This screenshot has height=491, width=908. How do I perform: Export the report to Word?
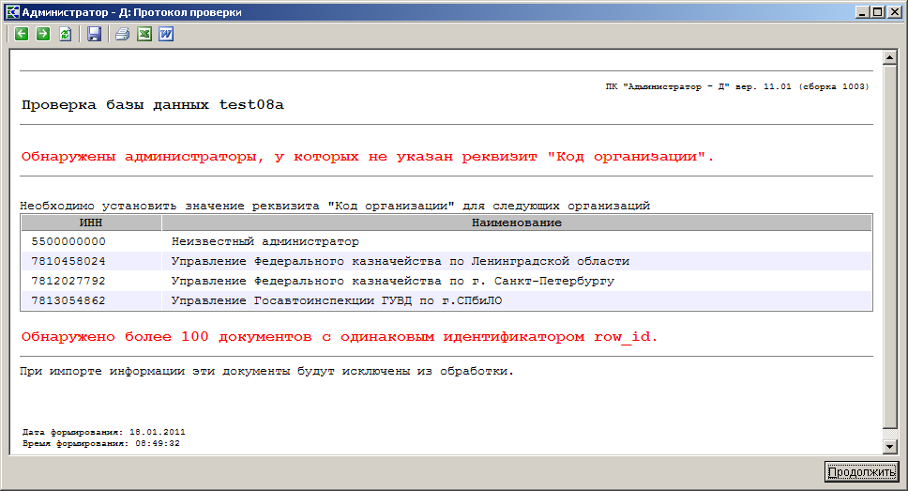click(166, 34)
